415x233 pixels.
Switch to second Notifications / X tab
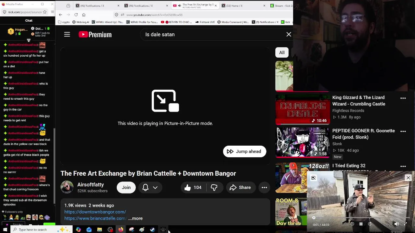(x=146, y=6)
